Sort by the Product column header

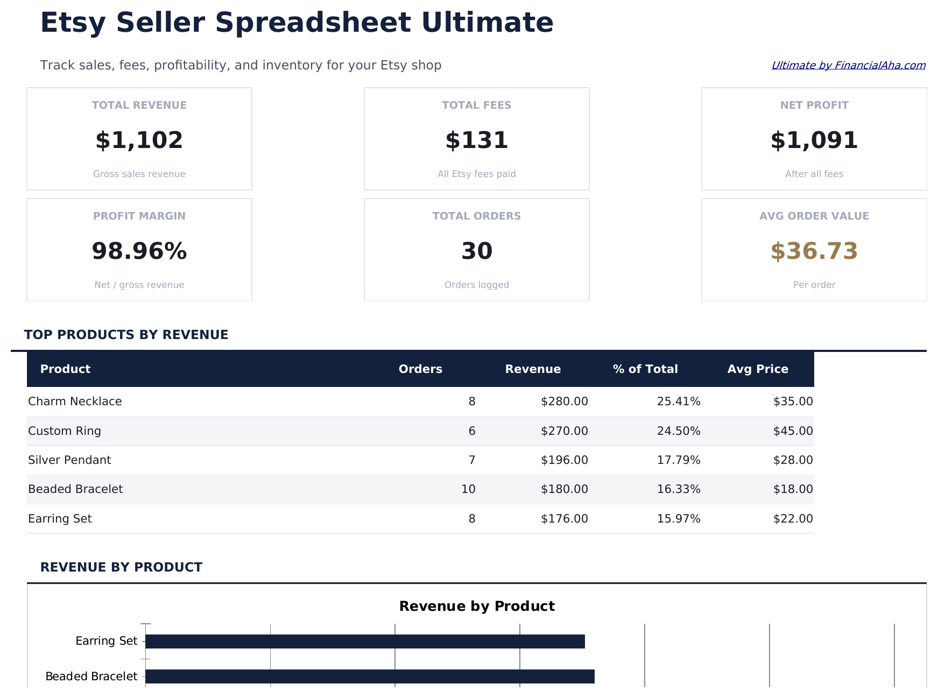[65, 369]
